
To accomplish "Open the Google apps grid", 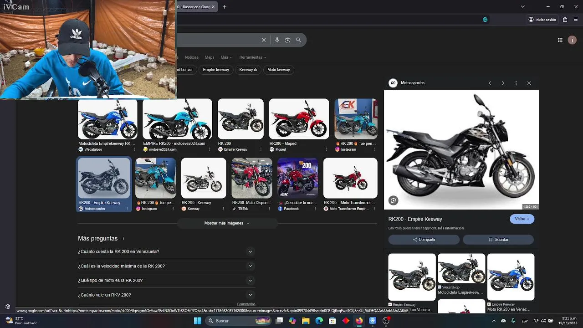I will coord(560,40).
